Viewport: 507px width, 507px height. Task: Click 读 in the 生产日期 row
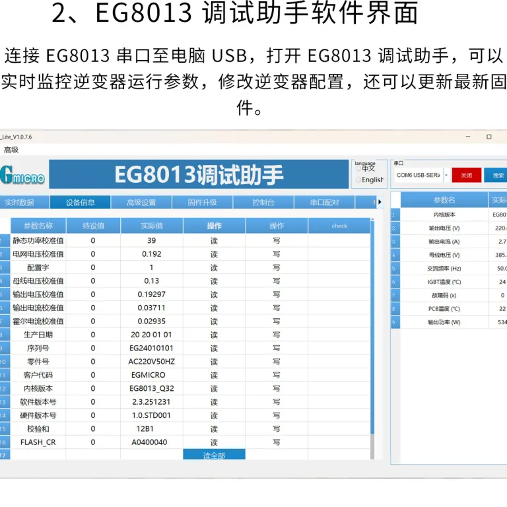pos(214,335)
